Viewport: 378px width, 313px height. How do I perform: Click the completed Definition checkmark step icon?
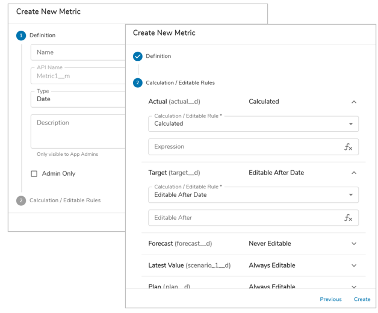click(x=138, y=57)
